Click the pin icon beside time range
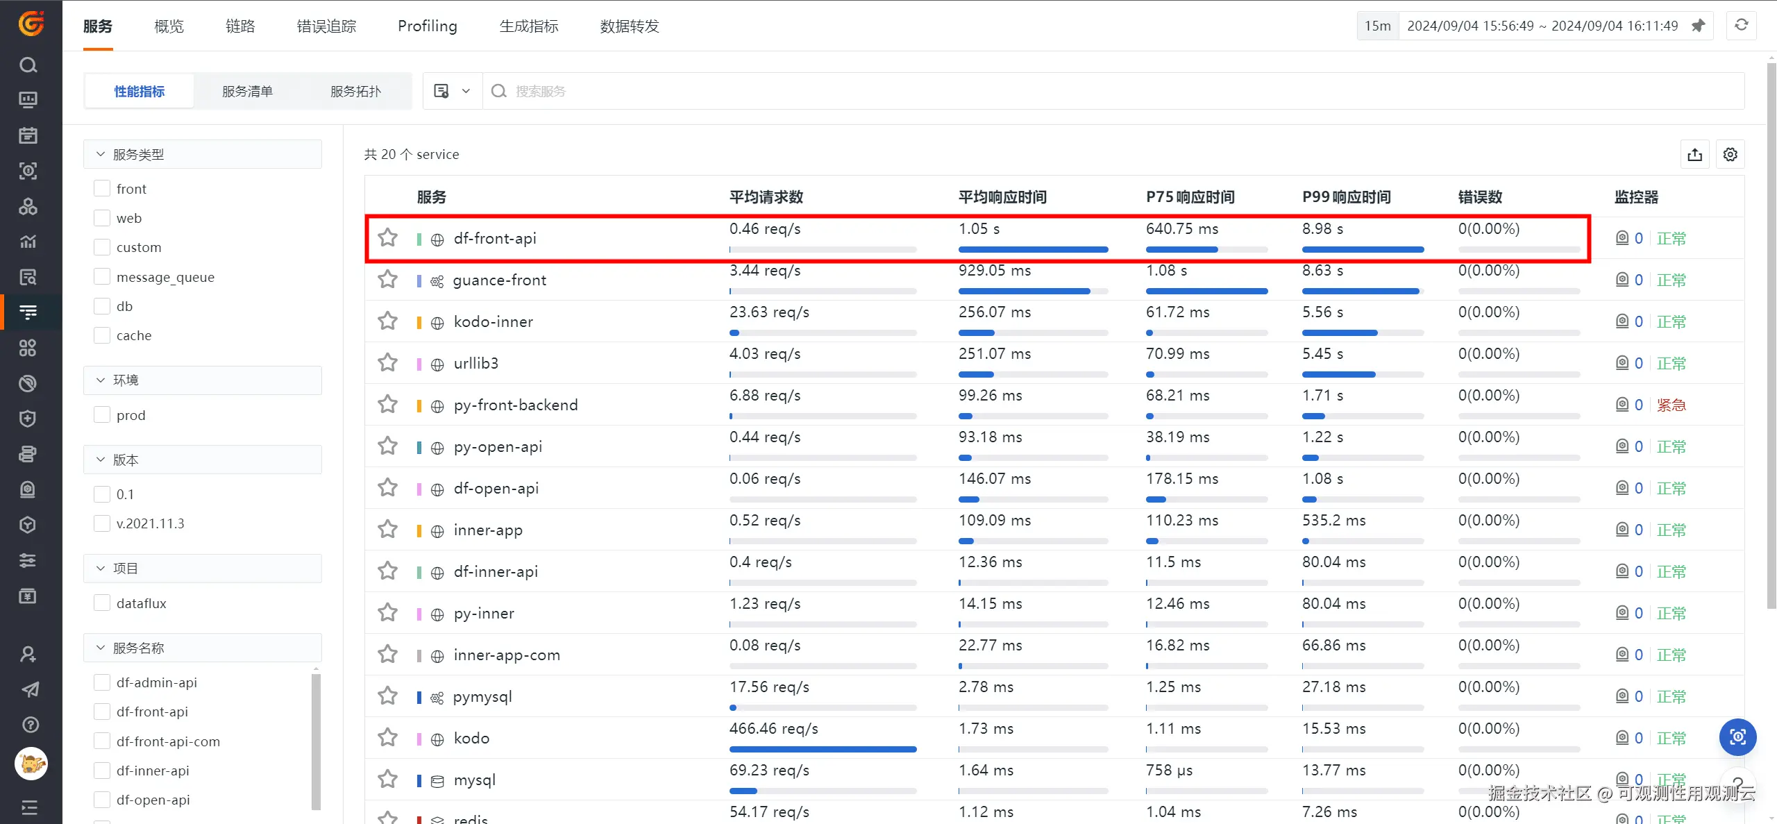 coord(1698,26)
